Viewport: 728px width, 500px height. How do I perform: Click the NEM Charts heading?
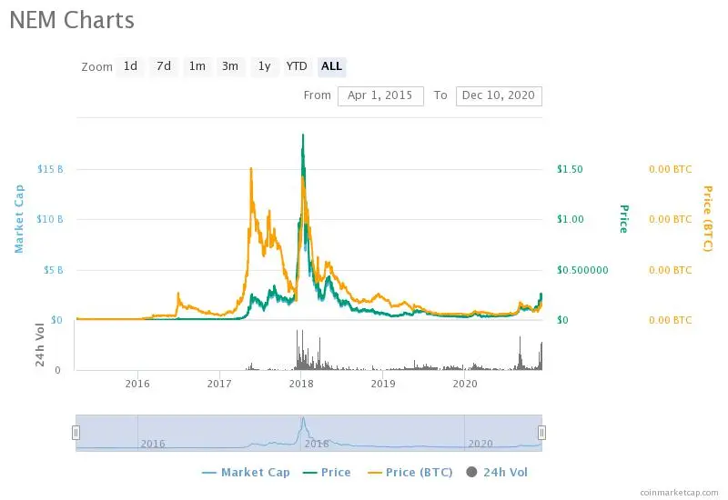72,20
